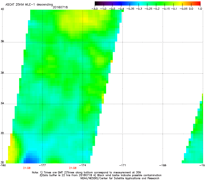
Task: Click the latitude 40 axis label
Action: (x=2, y=9)
